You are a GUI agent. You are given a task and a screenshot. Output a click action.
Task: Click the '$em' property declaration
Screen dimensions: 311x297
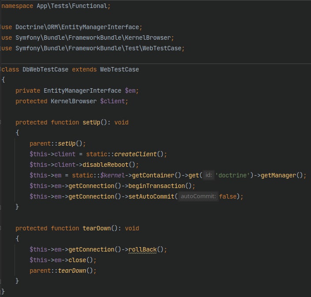coord(130,90)
